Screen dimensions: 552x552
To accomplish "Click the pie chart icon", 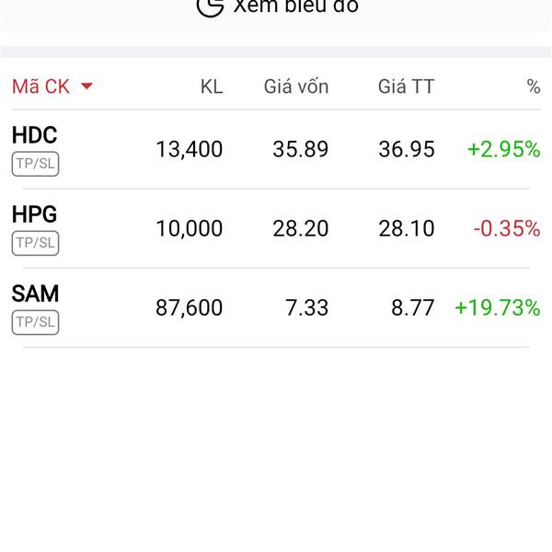I will tap(210, 7).
